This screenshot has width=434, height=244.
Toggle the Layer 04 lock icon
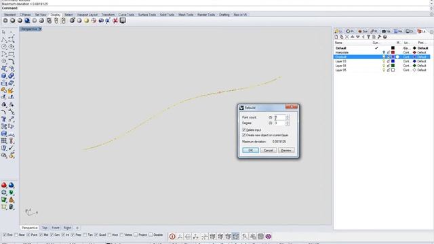389,66
